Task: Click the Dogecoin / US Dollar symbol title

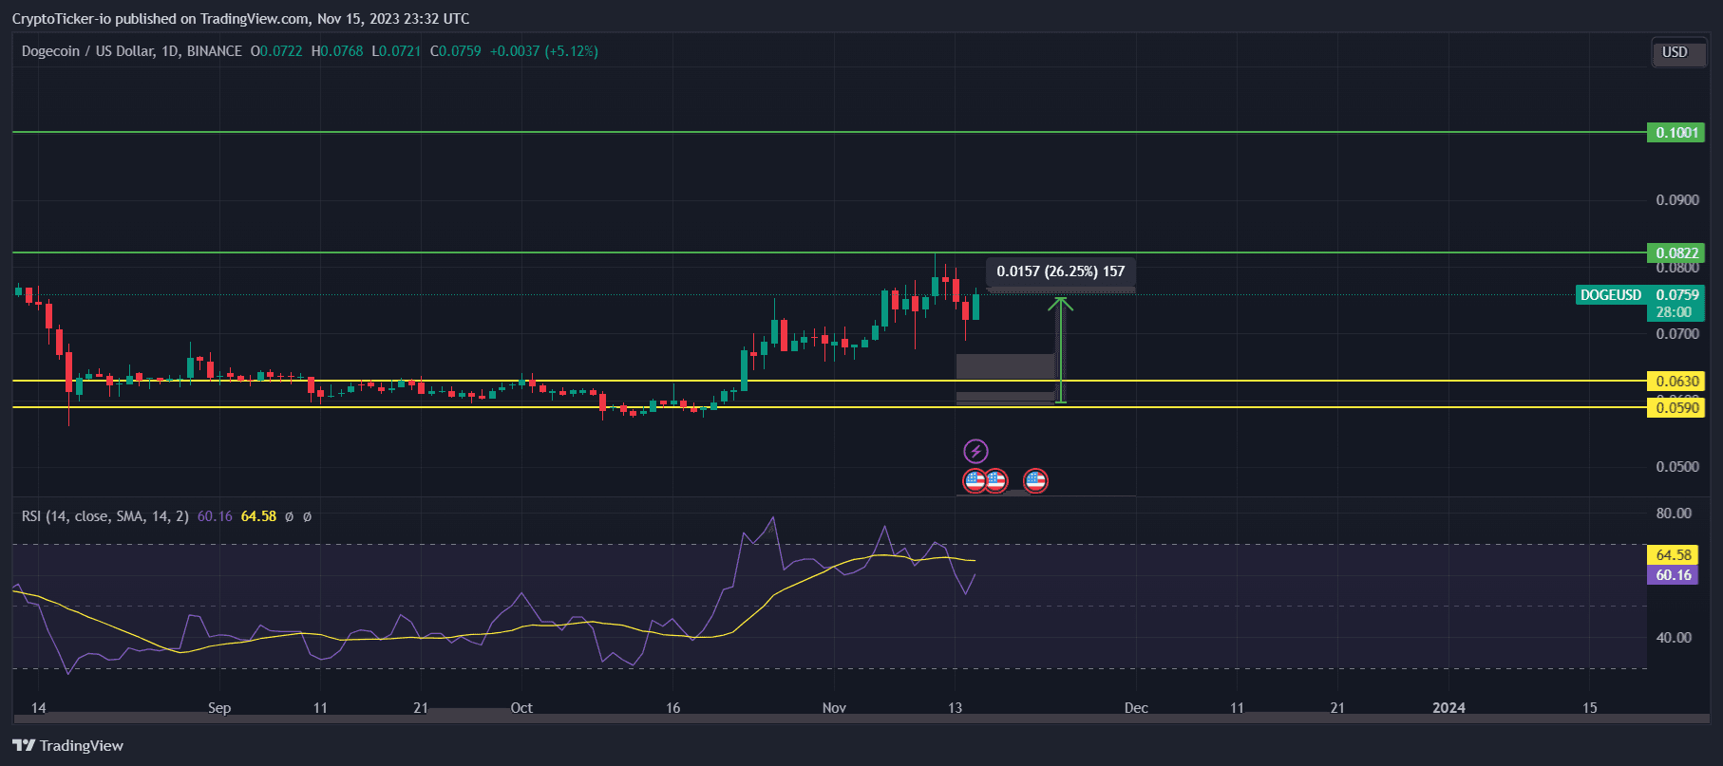Action: pos(131,51)
